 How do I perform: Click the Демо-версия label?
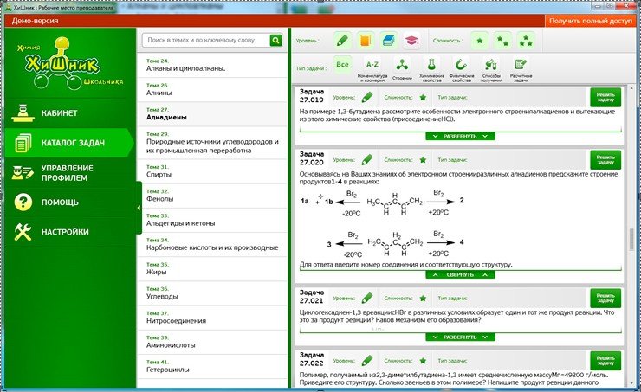pyautogui.click(x=36, y=21)
